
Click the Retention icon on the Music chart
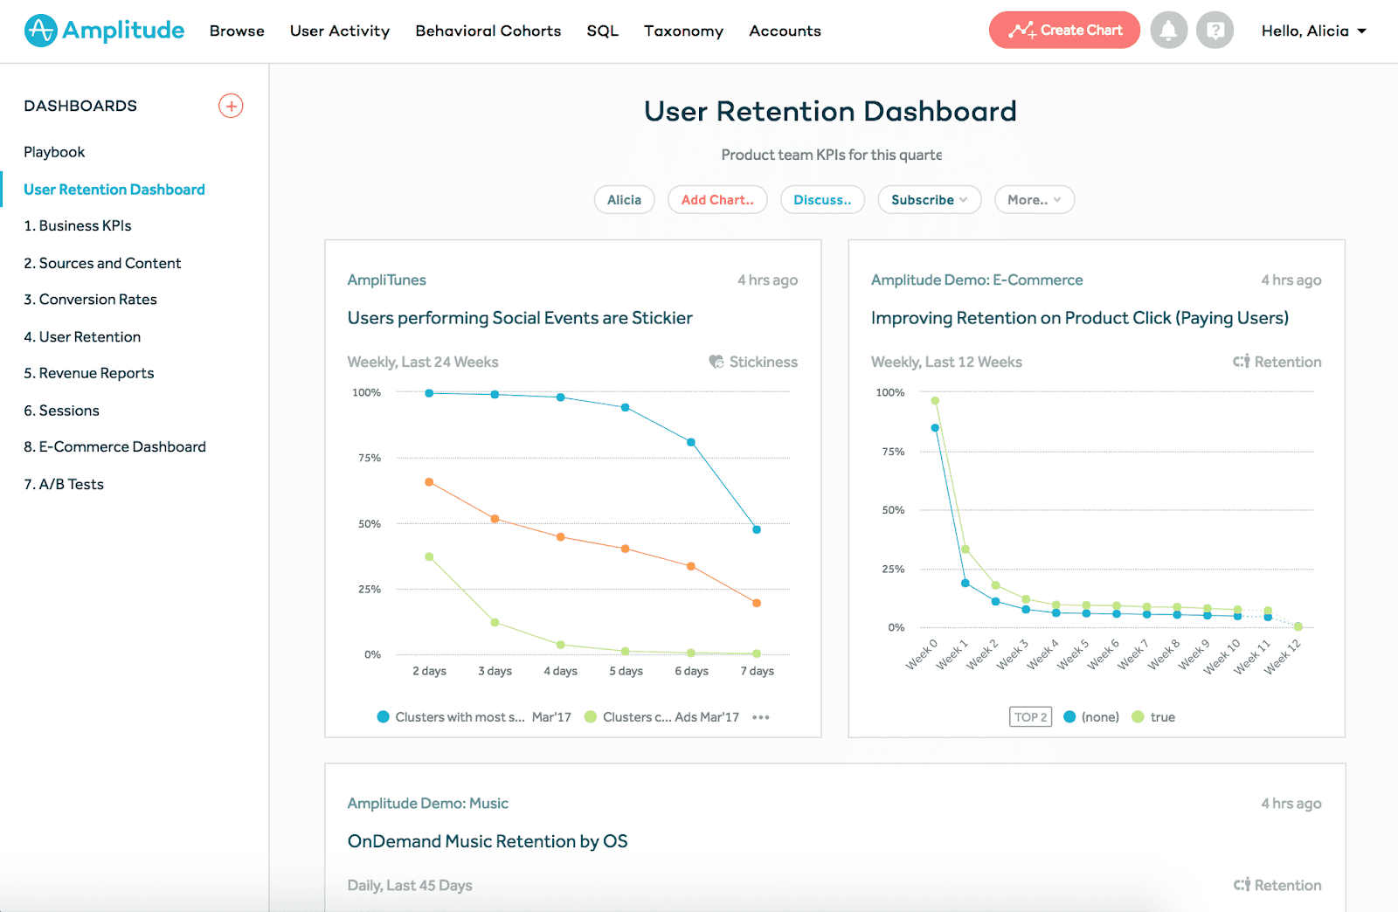click(1242, 884)
